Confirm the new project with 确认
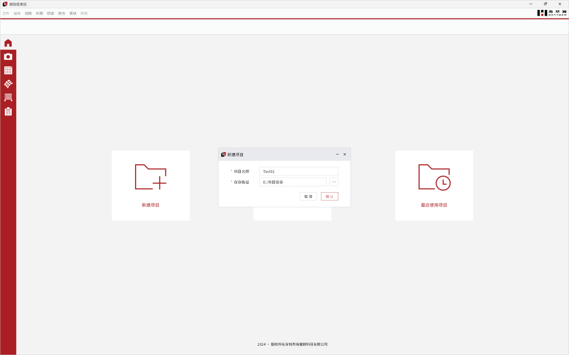 [x=330, y=196]
